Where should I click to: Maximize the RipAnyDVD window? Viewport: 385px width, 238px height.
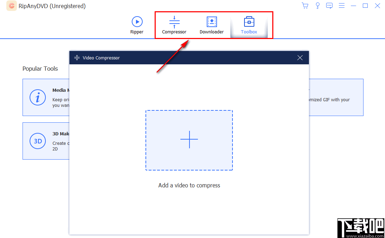tap(365, 6)
